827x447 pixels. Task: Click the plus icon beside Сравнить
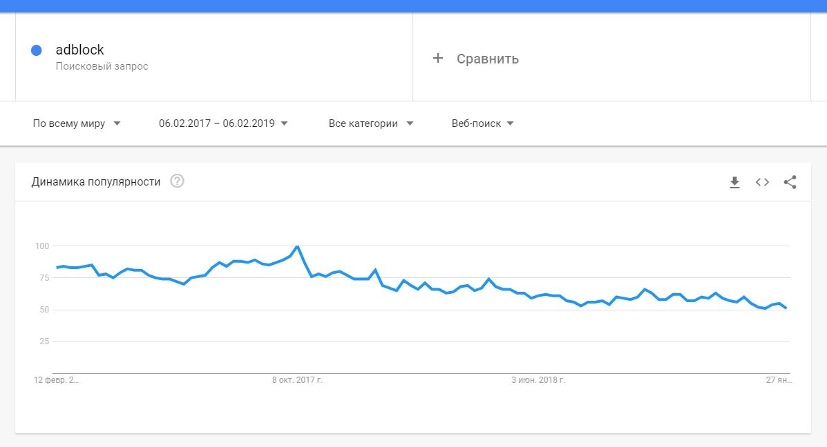tap(437, 59)
